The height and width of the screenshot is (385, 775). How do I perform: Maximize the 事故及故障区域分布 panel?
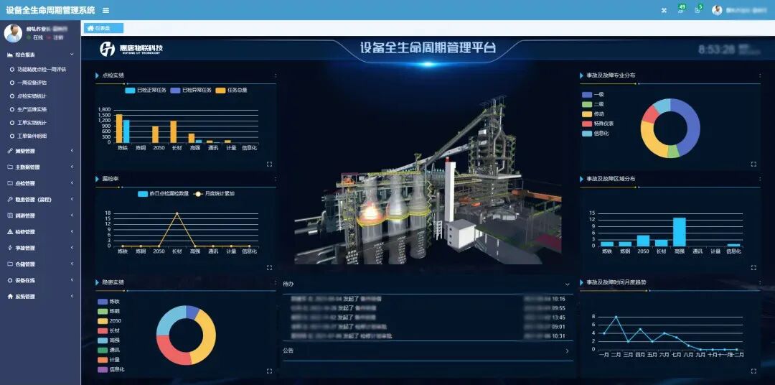tap(753, 268)
